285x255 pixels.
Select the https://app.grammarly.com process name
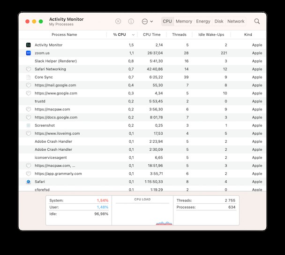click(58, 174)
